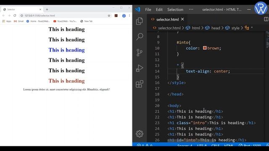Open the Extensions view
The width and height of the screenshot is (269, 151).
pyautogui.click(x=140, y=84)
